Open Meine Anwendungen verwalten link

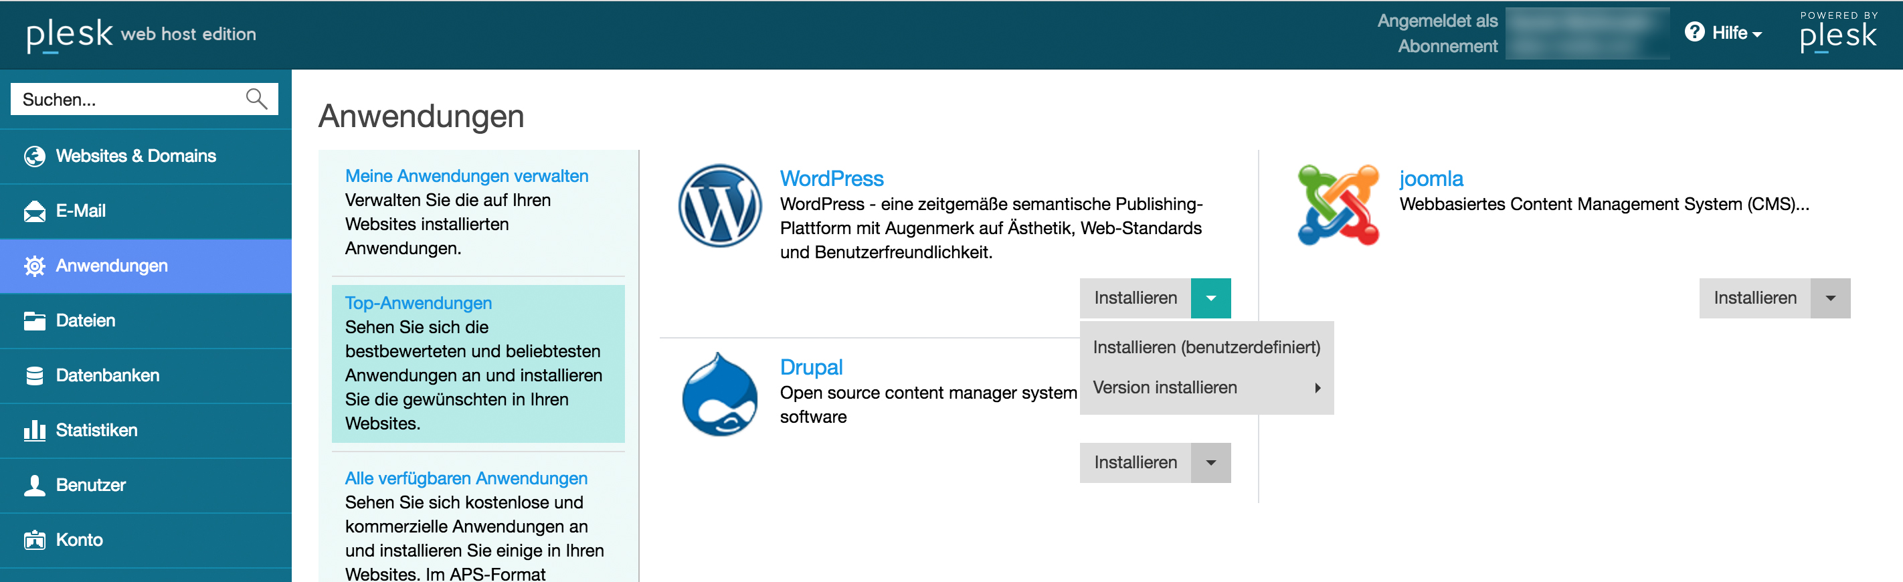(x=466, y=176)
